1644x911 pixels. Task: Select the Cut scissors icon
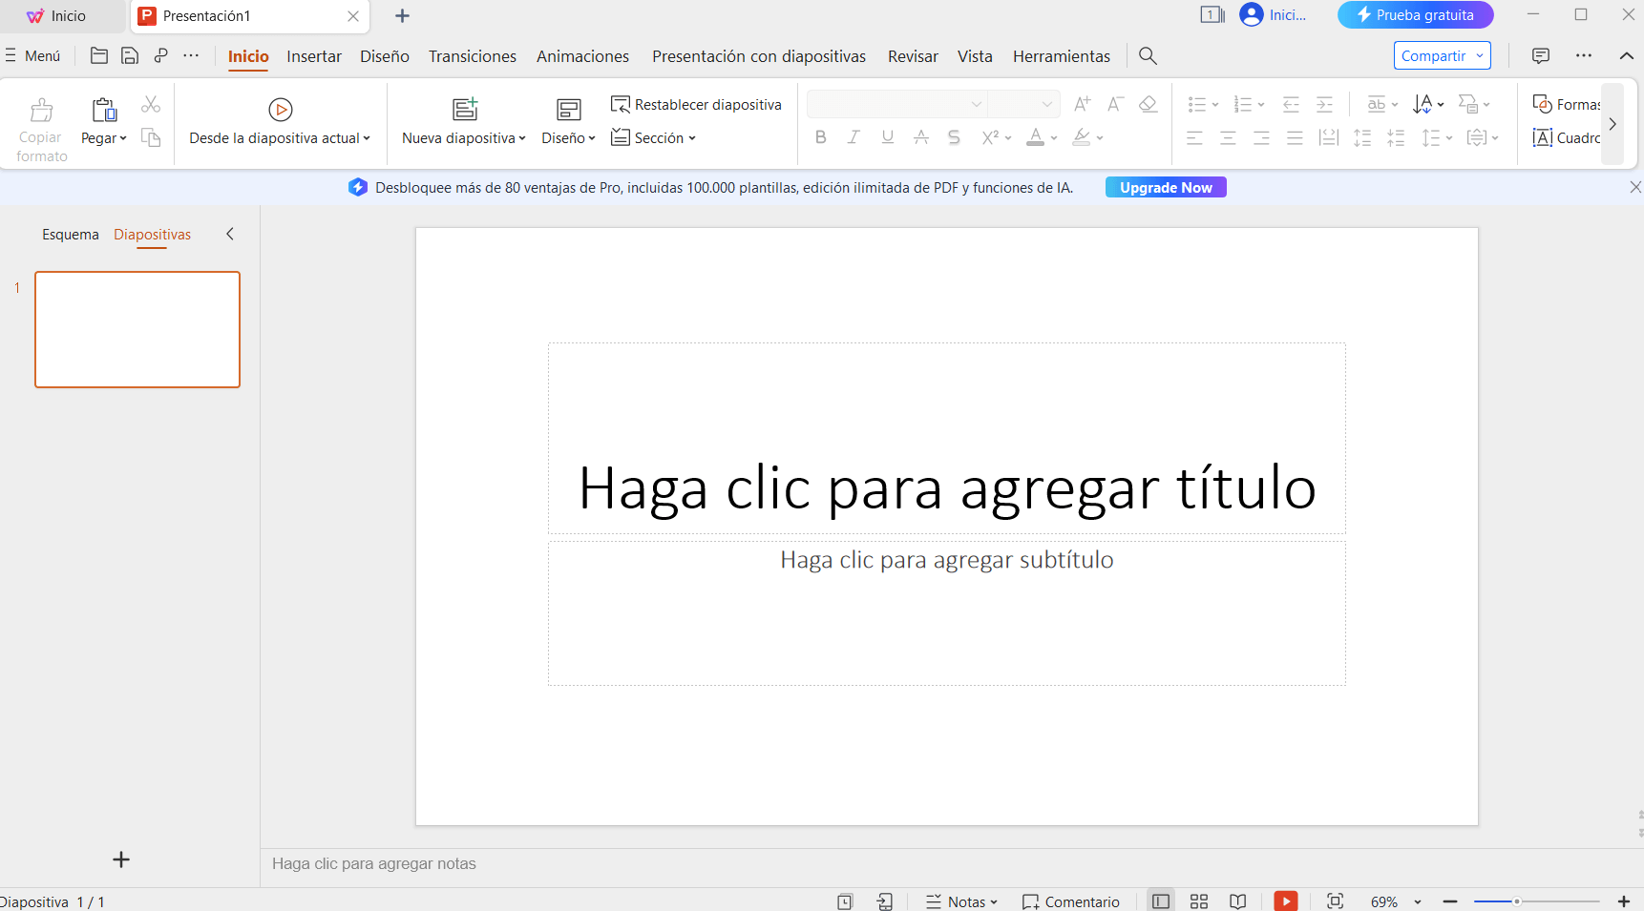(150, 104)
